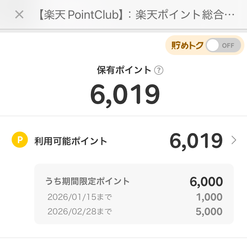Click the yellow P point icon
The width and height of the screenshot is (247, 247).
click(20, 140)
